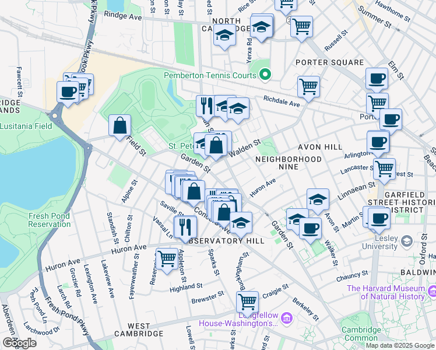Image resolution: width=436 pixels, height=350 pixels.
Task: Click the AVON HILL neighborhood label
Action: [x=320, y=147]
